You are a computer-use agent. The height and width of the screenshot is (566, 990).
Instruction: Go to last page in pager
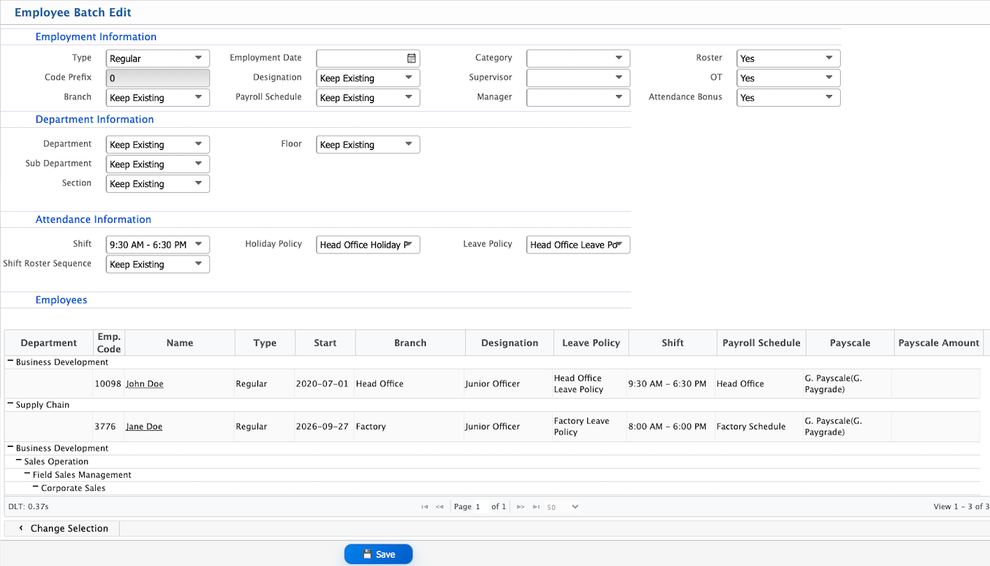point(536,507)
